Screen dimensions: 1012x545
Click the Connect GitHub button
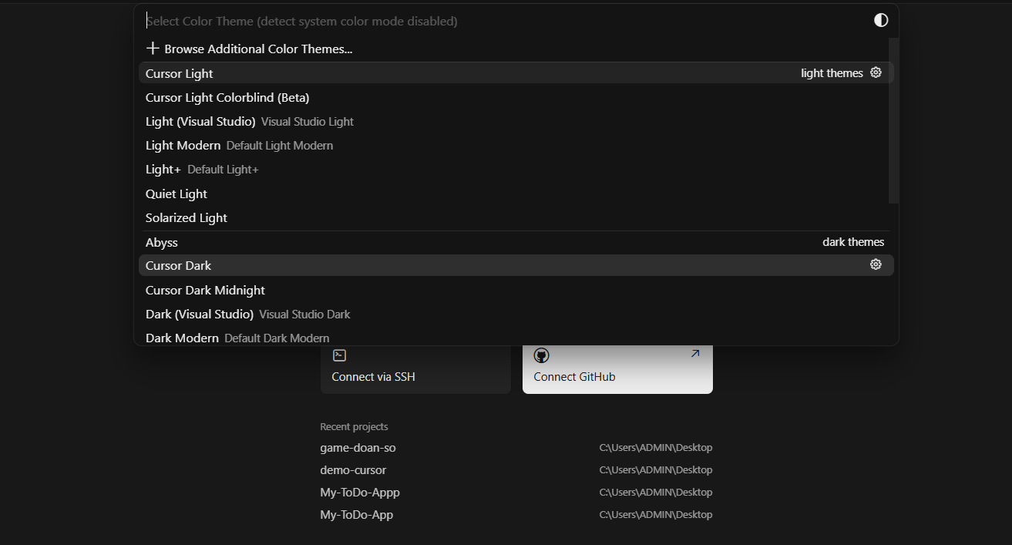pos(617,370)
